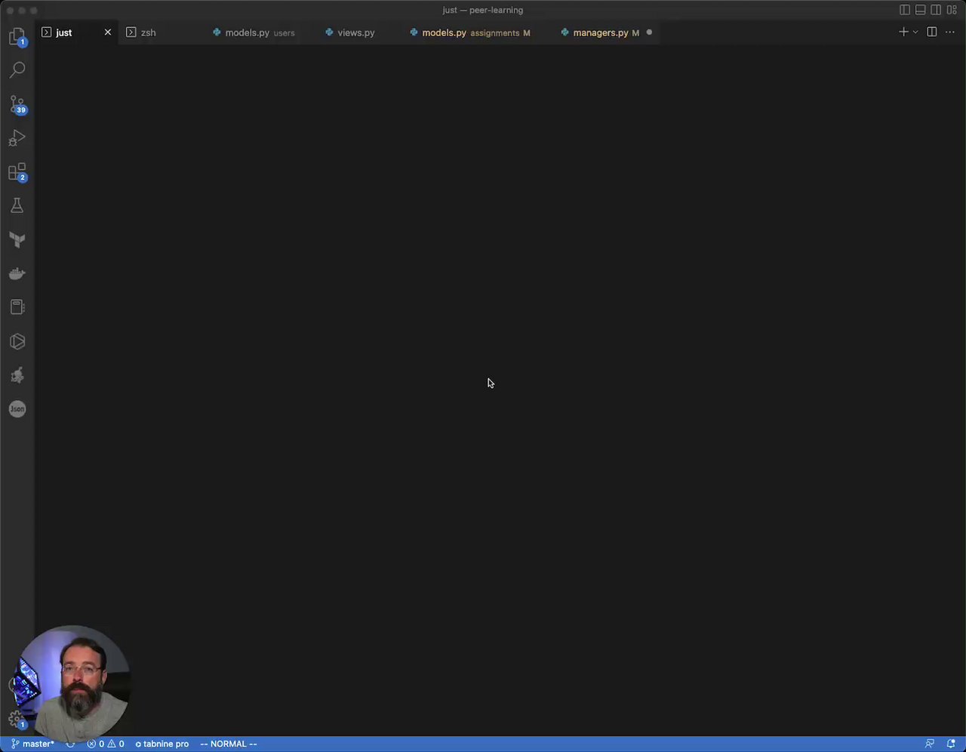
Task: Open the robot-like extension icon
Action: (17, 375)
